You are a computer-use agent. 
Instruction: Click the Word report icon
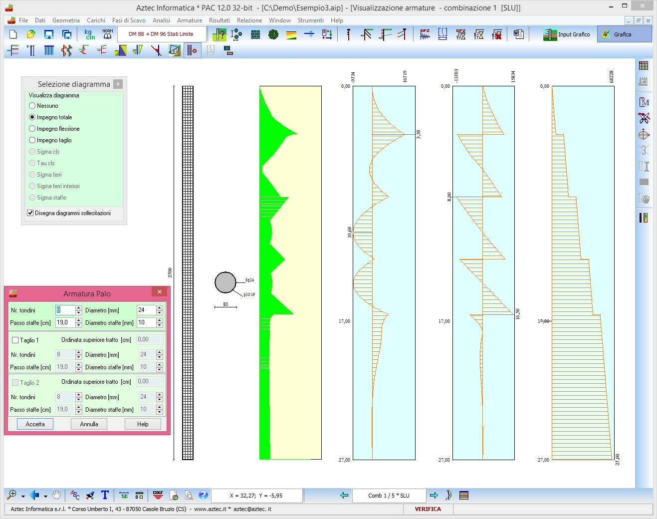point(519,34)
